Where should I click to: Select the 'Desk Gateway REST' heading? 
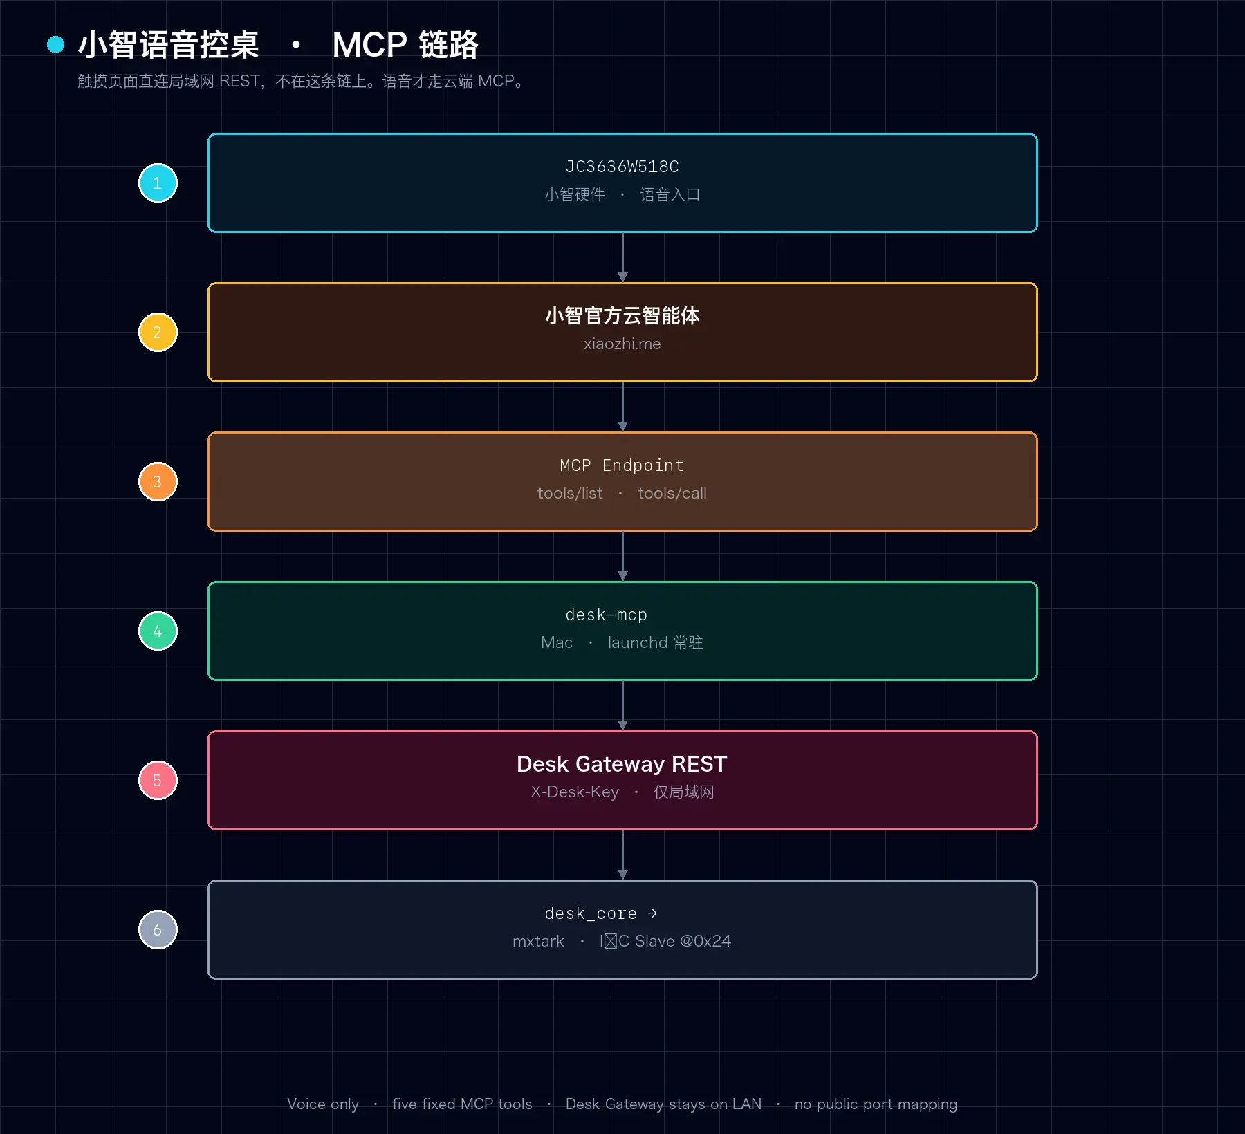pyautogui.click(x=622, y=764)
